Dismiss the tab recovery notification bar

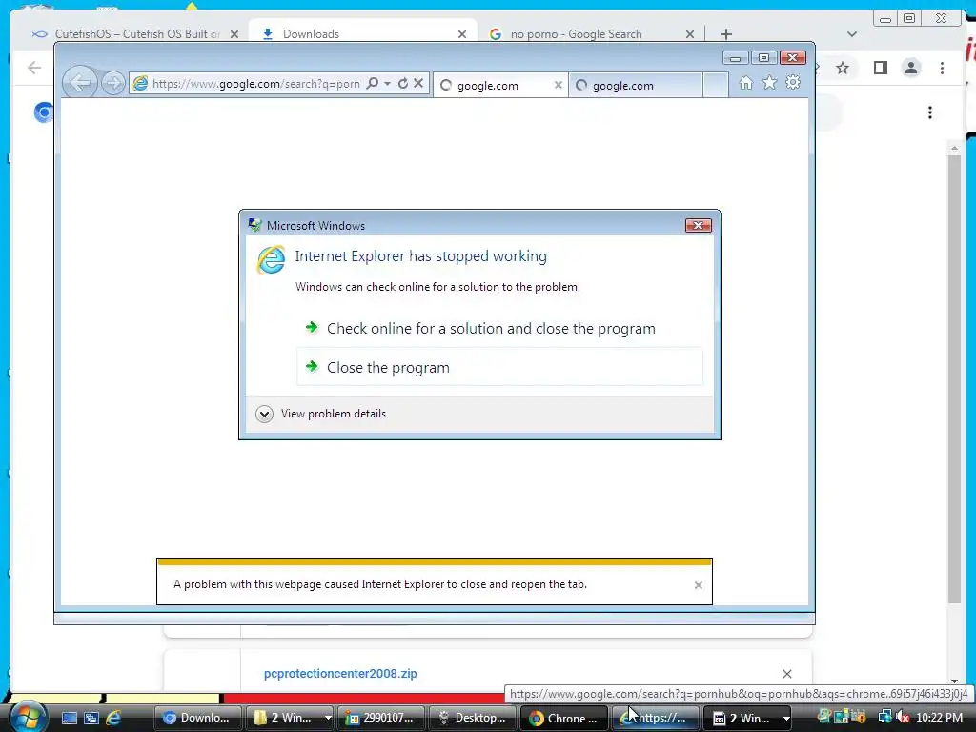[x=699, y=585]
